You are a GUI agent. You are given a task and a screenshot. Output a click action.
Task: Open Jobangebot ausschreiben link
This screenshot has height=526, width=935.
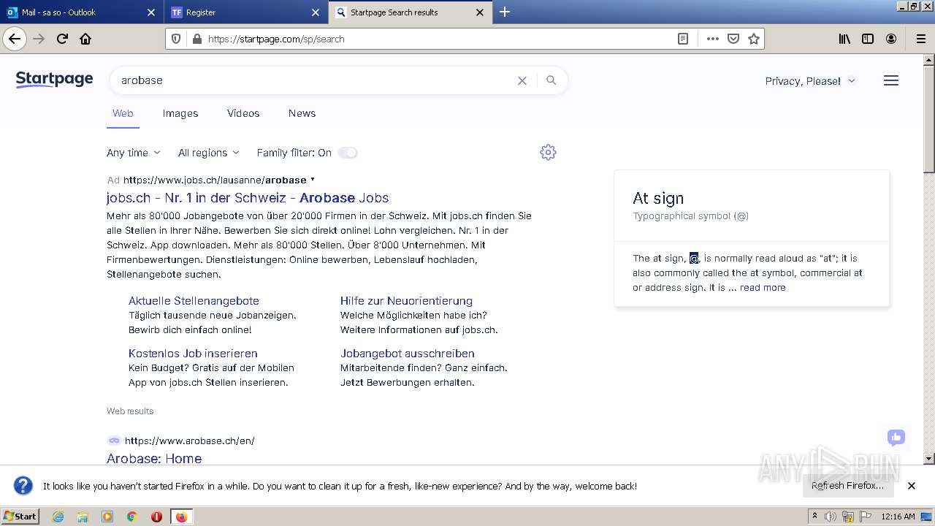click(x=408, y=354)
